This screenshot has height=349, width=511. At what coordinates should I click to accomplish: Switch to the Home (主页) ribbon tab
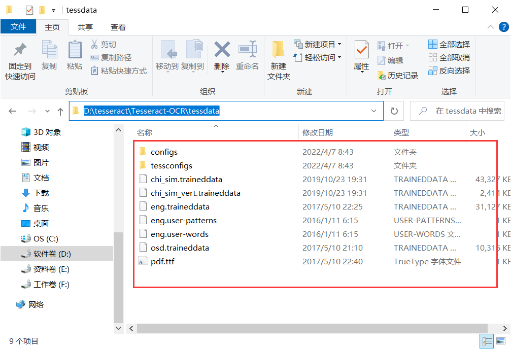52,27
